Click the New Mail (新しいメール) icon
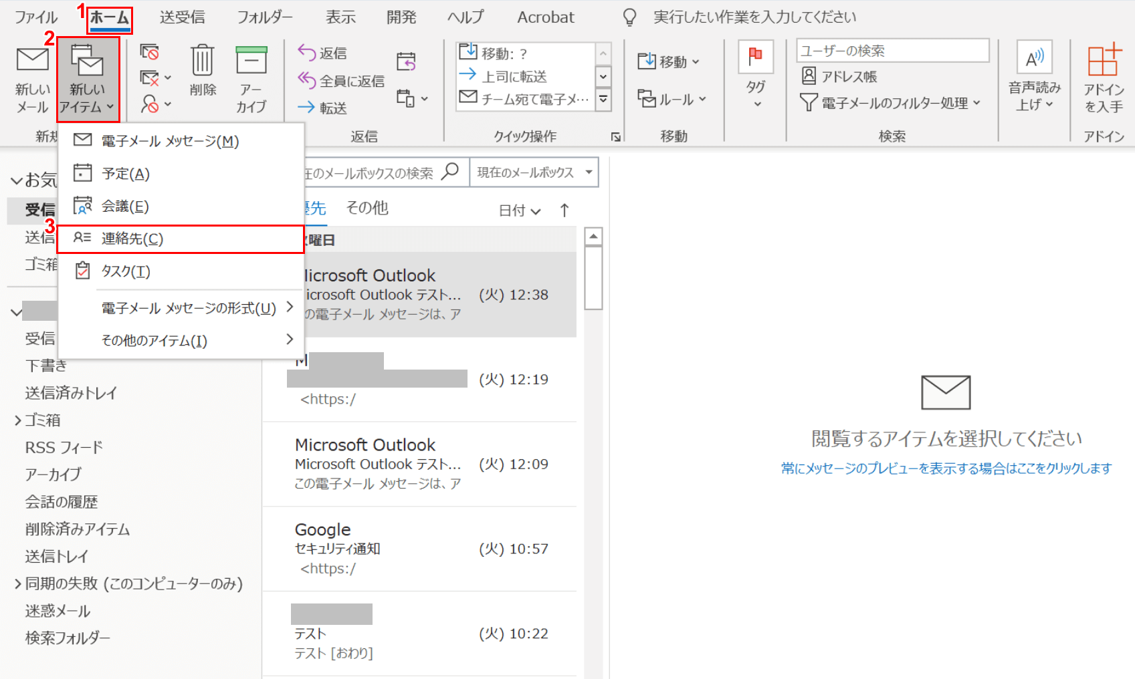This screenshot has height=679, width=1135. pyautogui.click(x=32, y=60)
